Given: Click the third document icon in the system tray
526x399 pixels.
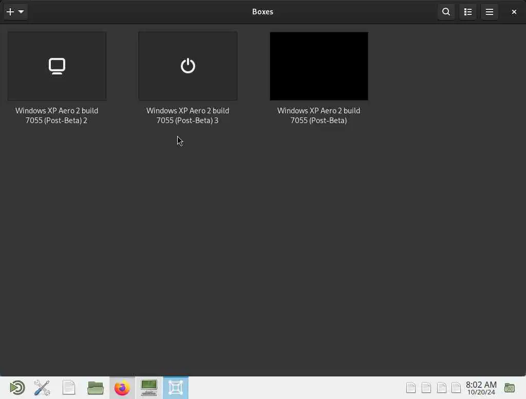Looking at the screenshot, I should [441, 388].
